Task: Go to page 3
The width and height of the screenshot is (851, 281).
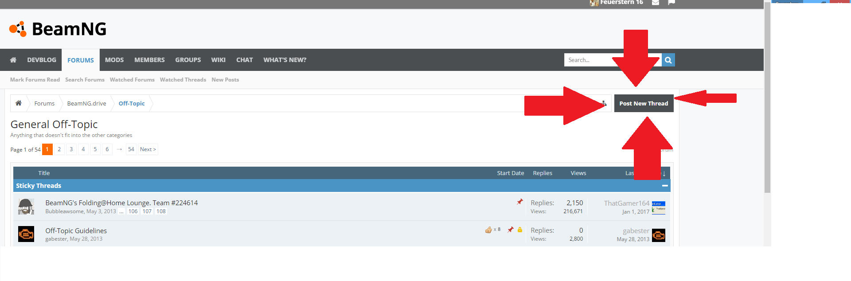Action: pyautogui.click(x=71, y=149)
